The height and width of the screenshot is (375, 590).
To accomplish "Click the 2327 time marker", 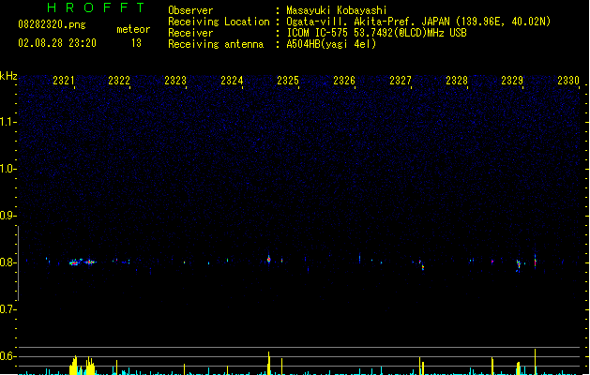I will pyautogui.click(x=401, y=81).
